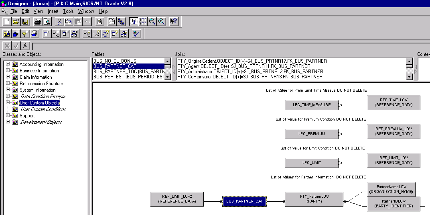The width and height of the screenshot is (430, 215).
Task: Click the Save universe floppy disk icon
Action: pyautogui.click(x=25, y=22)
